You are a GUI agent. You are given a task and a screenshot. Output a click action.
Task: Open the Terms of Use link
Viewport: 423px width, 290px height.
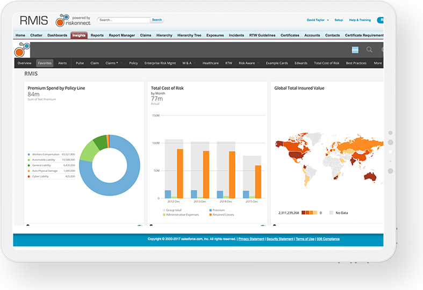click(x=305, y=239)
